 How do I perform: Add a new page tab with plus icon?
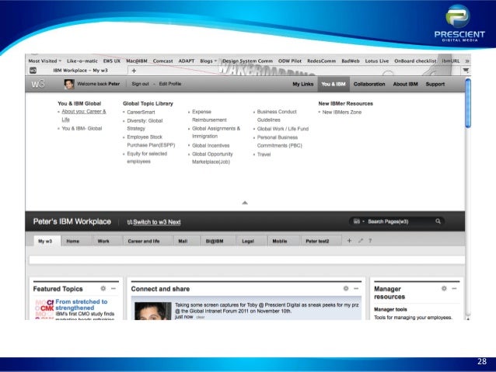349,241
